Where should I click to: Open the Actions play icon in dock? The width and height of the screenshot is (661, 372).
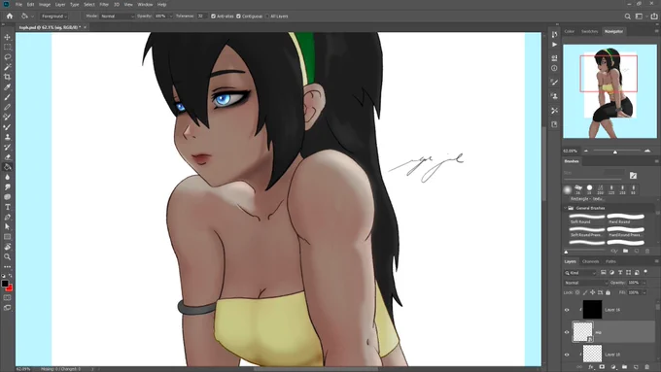(x=554, y=45)
